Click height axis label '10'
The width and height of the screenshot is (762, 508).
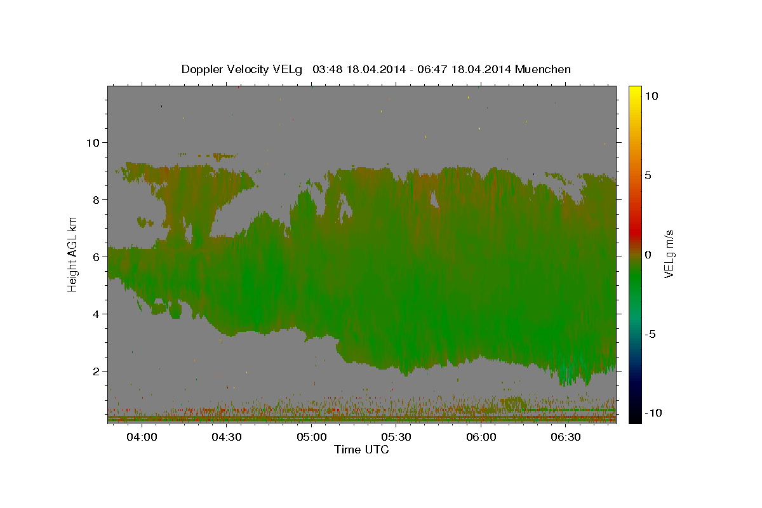click(92, 142)
